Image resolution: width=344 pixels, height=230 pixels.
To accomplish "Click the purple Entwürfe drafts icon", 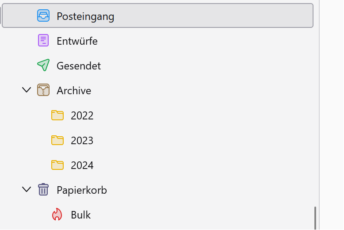I will click(43, 41).
